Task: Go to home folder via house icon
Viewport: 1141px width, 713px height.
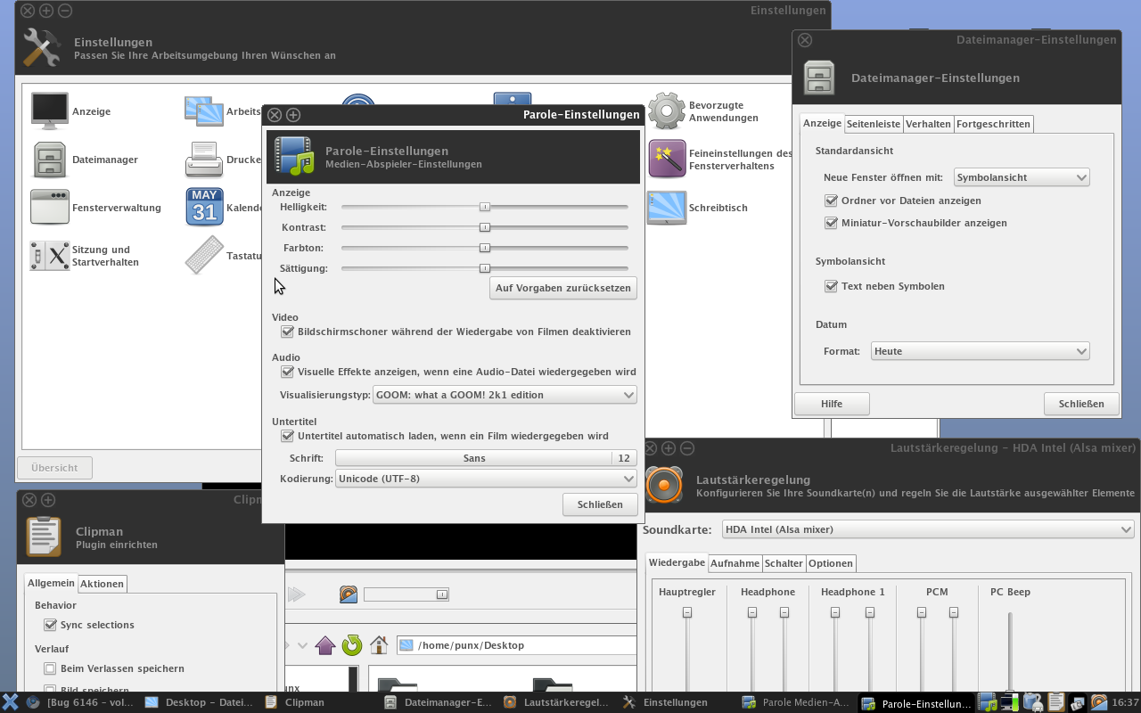Action: [x=379, y=644]
